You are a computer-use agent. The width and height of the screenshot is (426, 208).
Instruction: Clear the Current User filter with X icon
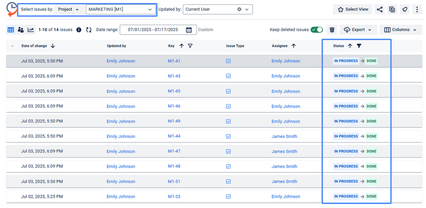[x=239, y=9]
